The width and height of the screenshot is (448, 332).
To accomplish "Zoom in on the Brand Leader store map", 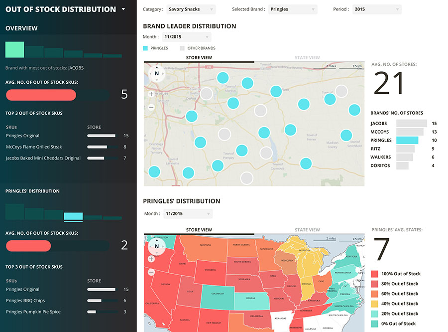I will [151, 94].
